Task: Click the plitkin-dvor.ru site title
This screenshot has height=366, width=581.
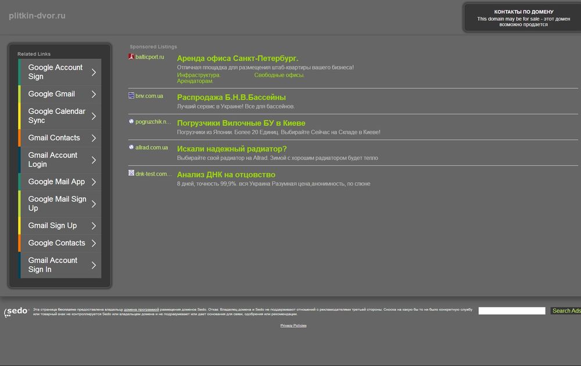Action: (x=37, y=16)
